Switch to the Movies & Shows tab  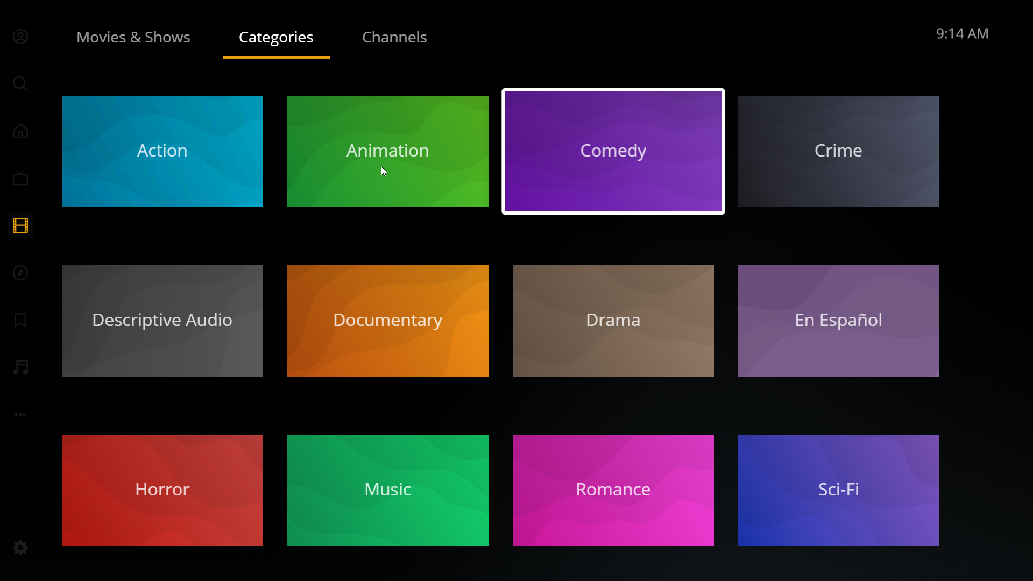pyautogui.click(x=133, y=37)
